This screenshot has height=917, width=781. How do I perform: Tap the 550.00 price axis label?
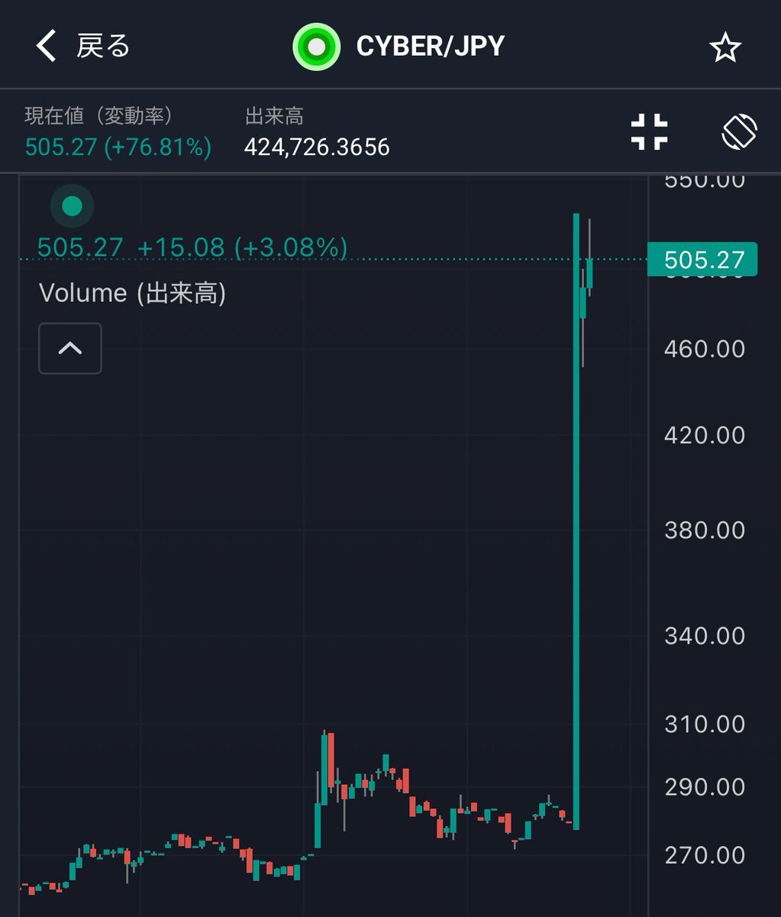click(705, 182)
